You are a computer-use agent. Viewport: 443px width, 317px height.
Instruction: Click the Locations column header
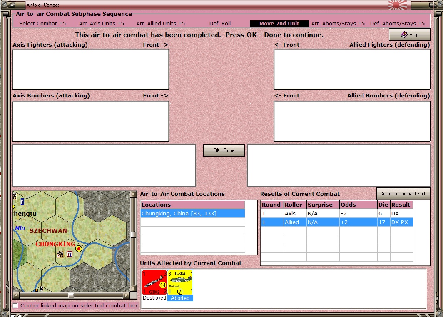193,205
